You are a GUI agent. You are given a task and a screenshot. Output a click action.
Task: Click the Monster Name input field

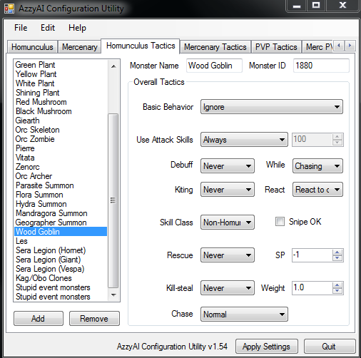(214, 66)
